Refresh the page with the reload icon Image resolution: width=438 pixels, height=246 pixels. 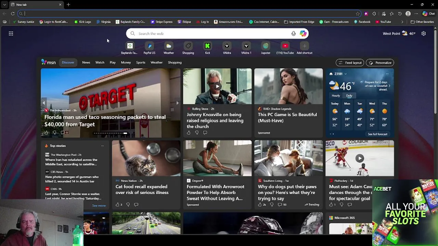click(13, 14)
